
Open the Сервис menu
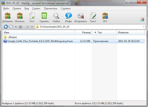[x=36, y=8]
